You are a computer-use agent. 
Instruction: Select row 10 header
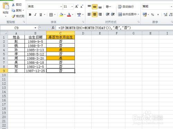pos(4,75)
